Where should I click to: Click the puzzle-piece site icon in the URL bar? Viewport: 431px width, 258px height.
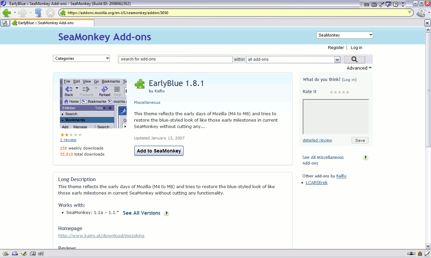pyautogui.click(x=63, y=13)
